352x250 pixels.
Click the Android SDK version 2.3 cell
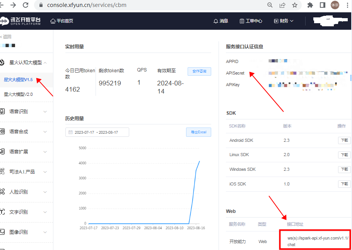(287, 140)
